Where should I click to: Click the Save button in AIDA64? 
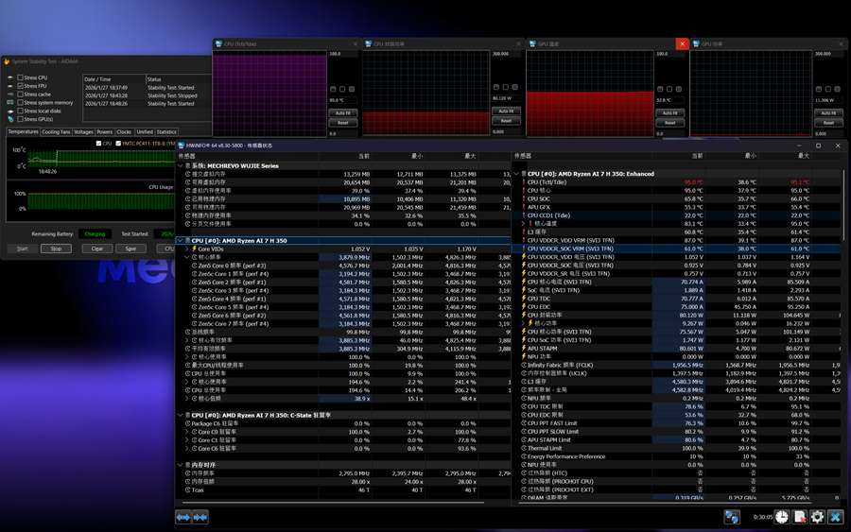tap(130, 249)
